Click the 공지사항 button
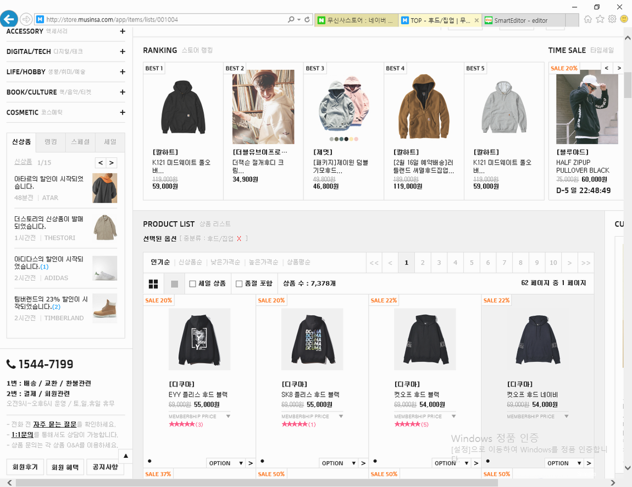The height and width of the screenshot is (487, 632). tap(105, 467)
